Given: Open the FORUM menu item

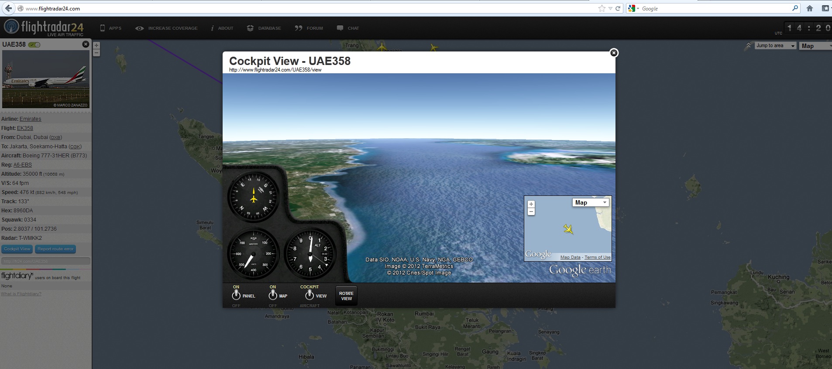Looking at the screenshot, I should point(309,28).
